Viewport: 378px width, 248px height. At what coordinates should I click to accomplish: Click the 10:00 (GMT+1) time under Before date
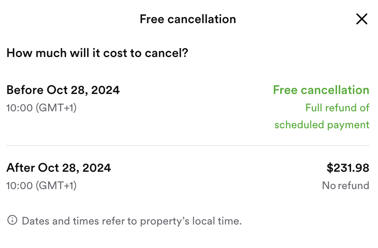[x=42, y=107]
